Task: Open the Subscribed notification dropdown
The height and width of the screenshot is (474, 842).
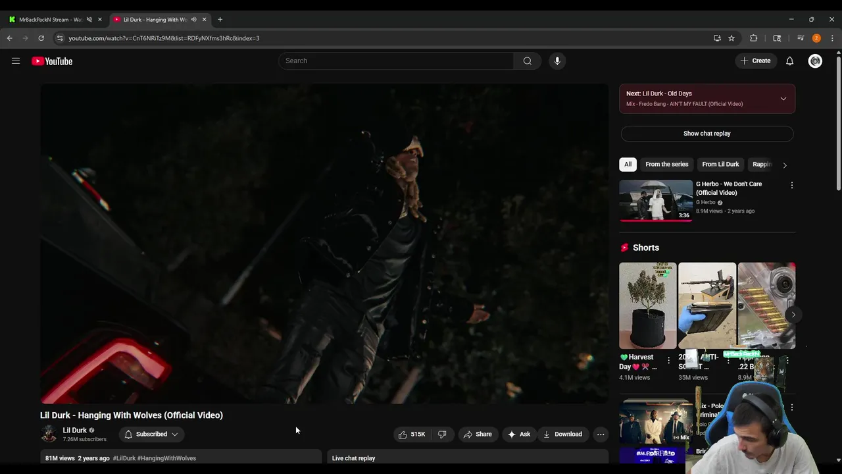Action: (x=151, y=434)
